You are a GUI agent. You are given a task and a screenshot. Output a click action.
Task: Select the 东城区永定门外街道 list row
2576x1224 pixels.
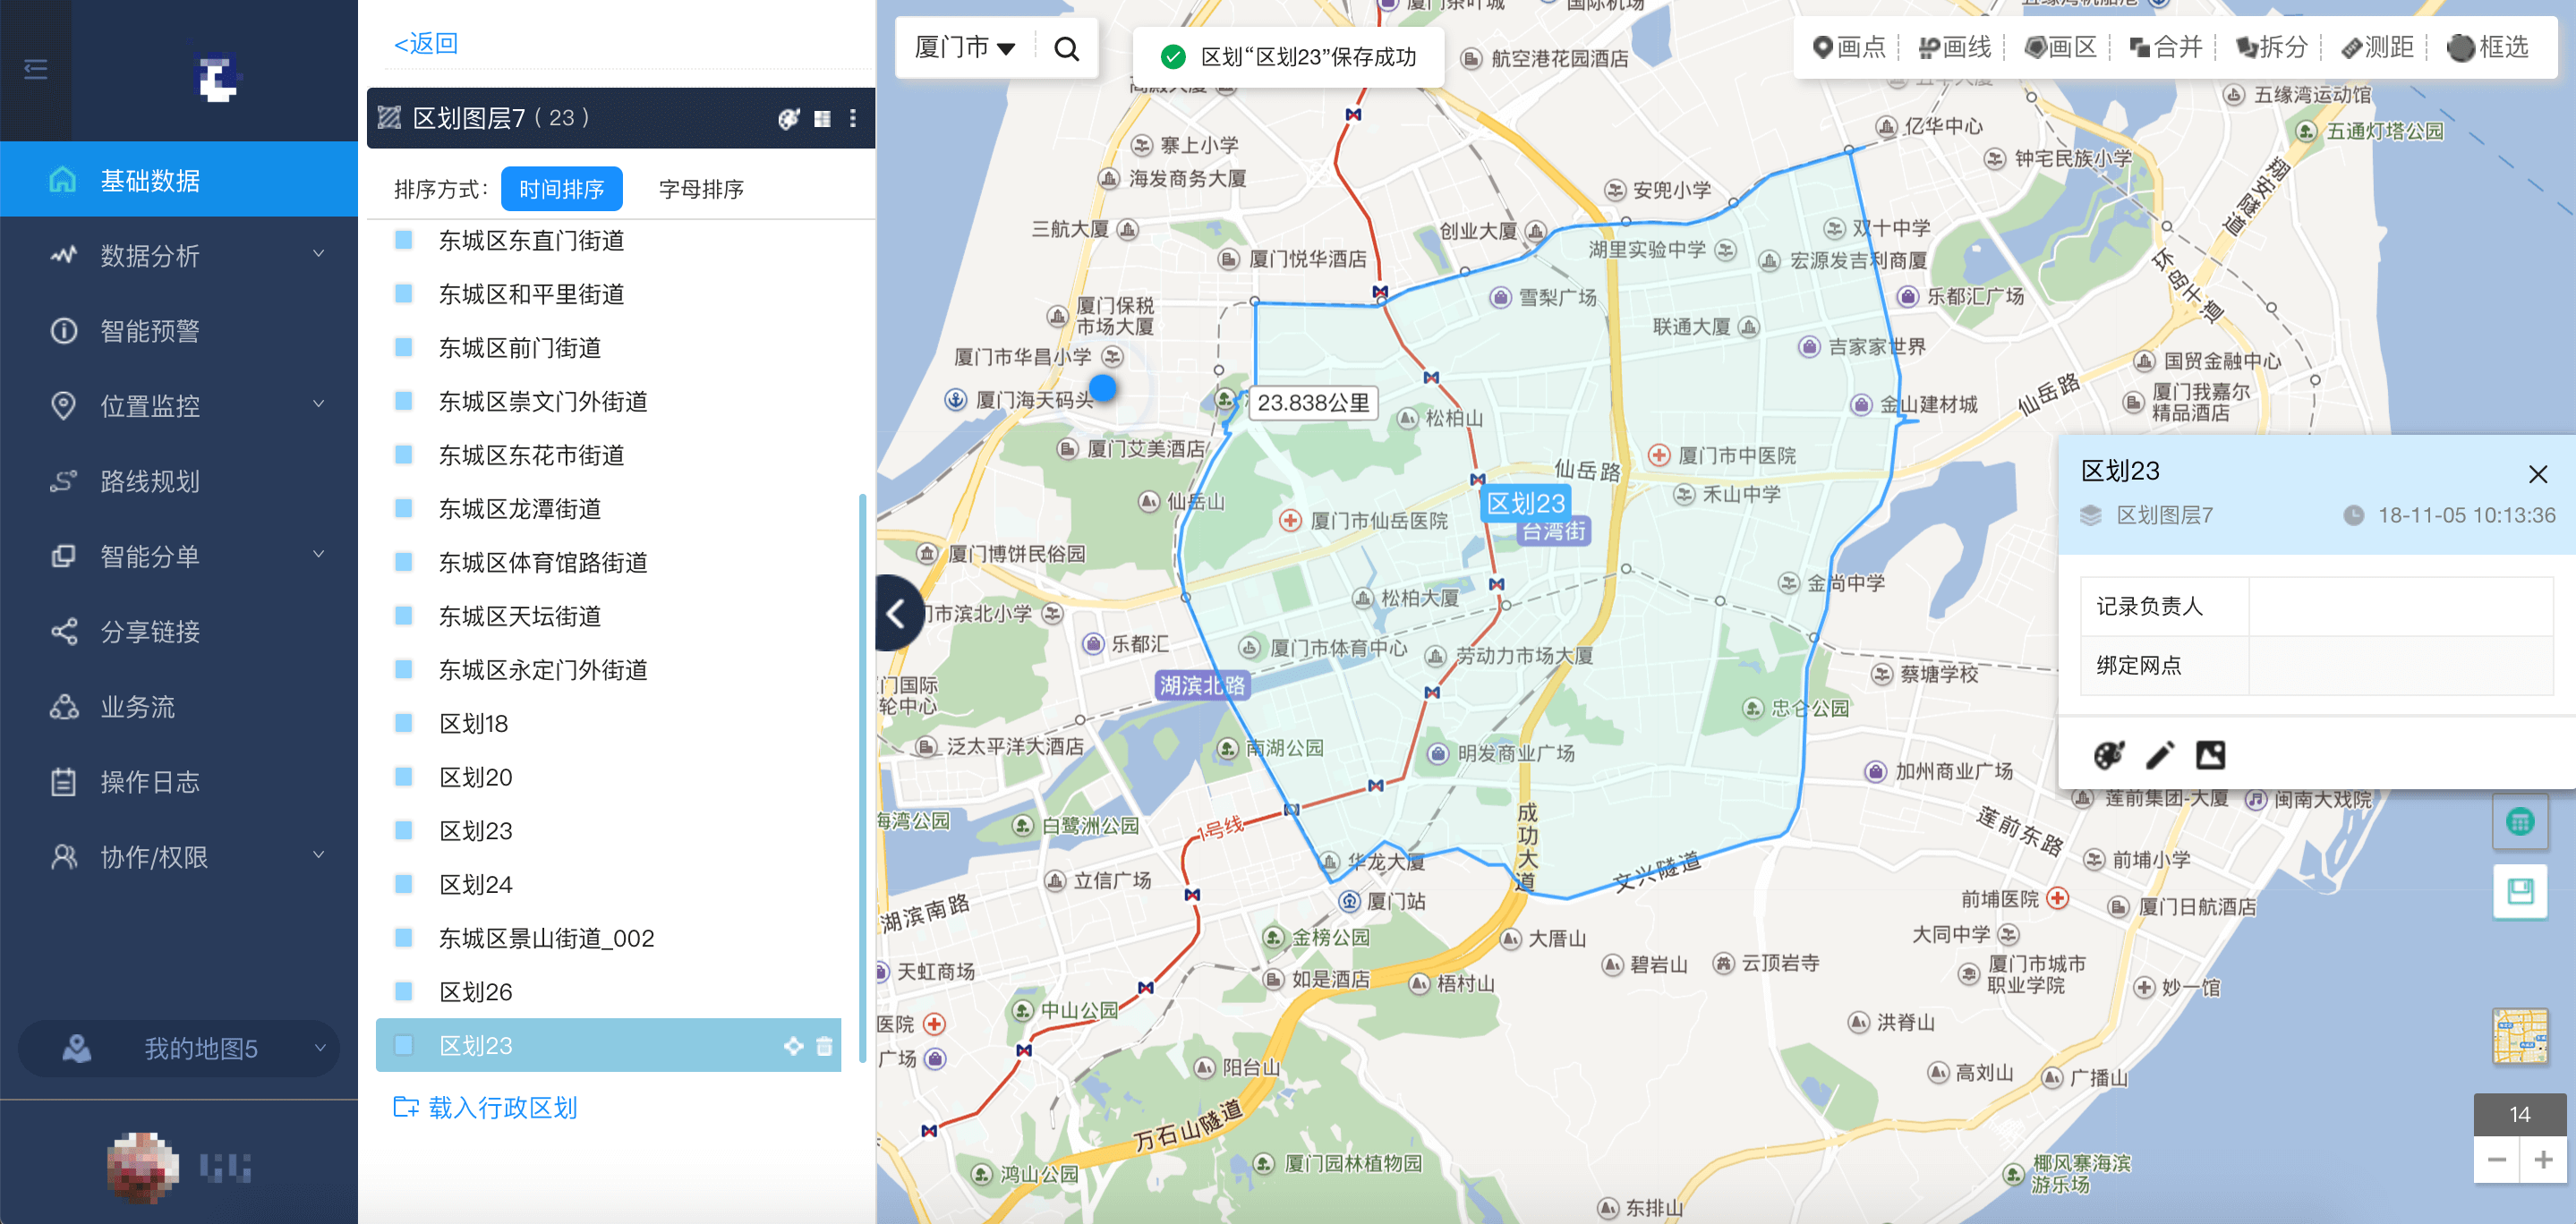(608, 670)
